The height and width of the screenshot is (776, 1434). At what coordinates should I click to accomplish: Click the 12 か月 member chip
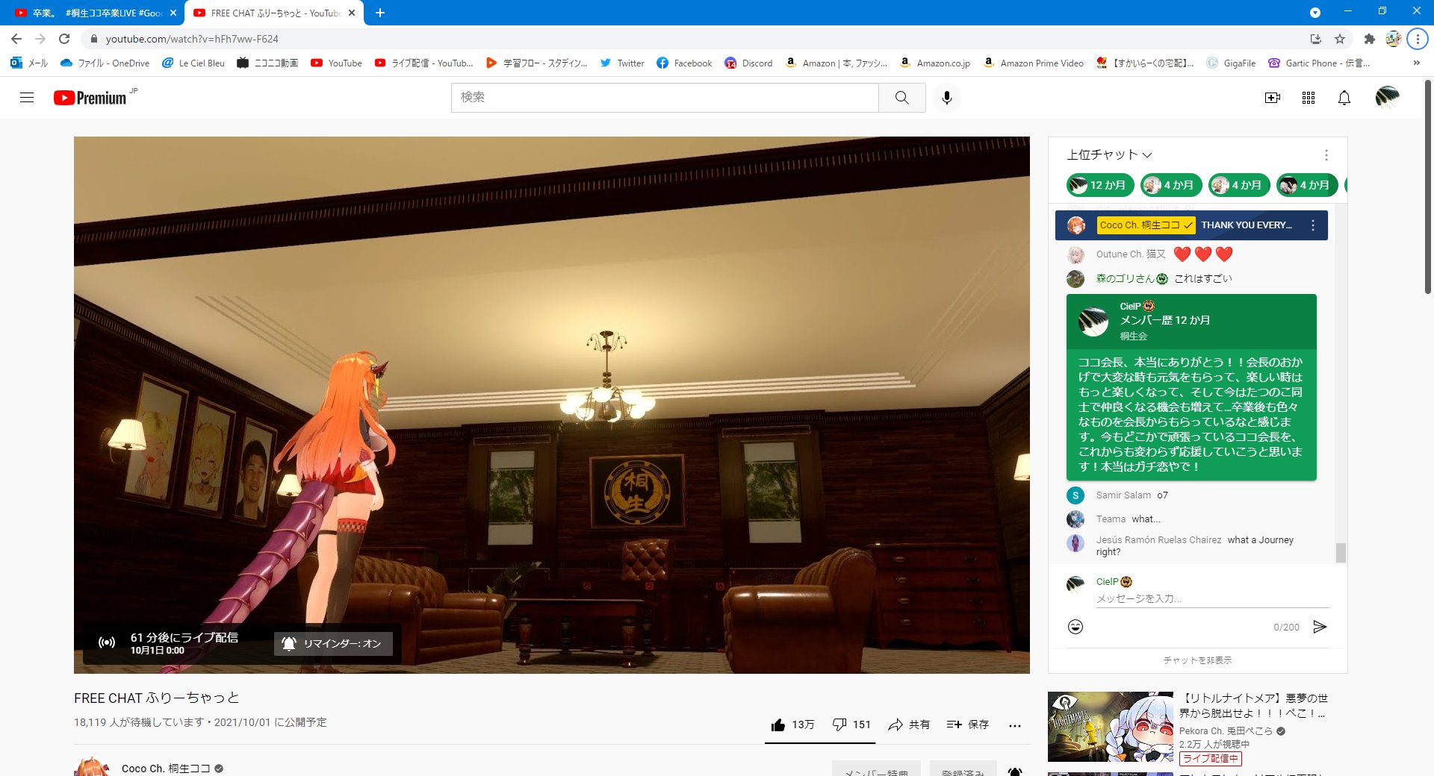click(x=1100, y=185)
